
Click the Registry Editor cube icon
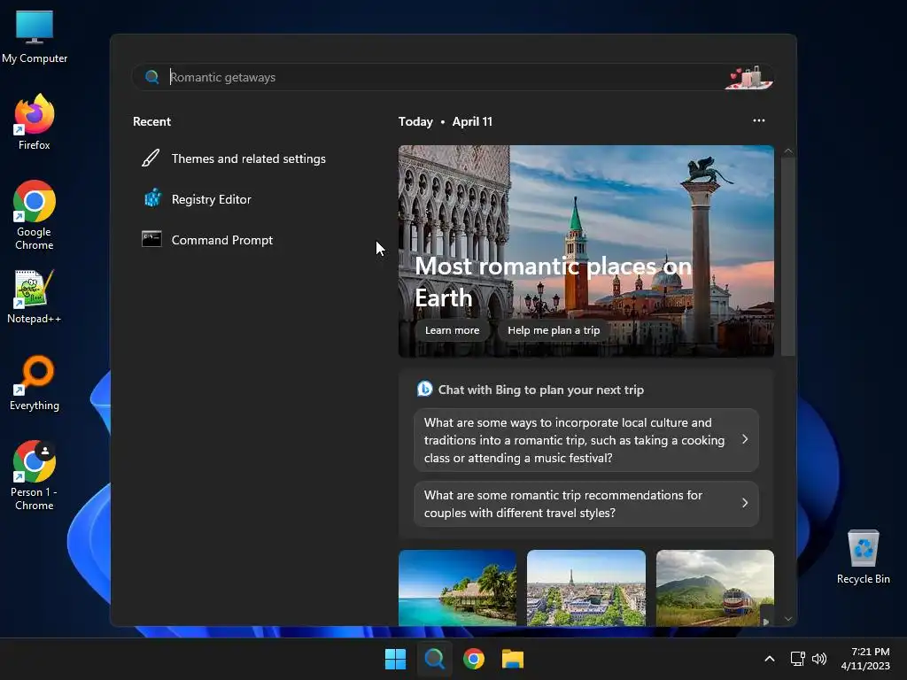click(152, 198)
